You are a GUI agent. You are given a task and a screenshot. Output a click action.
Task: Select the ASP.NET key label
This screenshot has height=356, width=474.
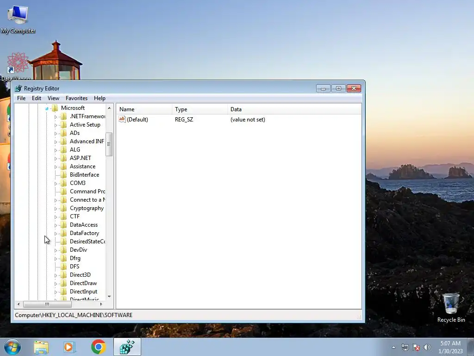(x=81, y=158)
